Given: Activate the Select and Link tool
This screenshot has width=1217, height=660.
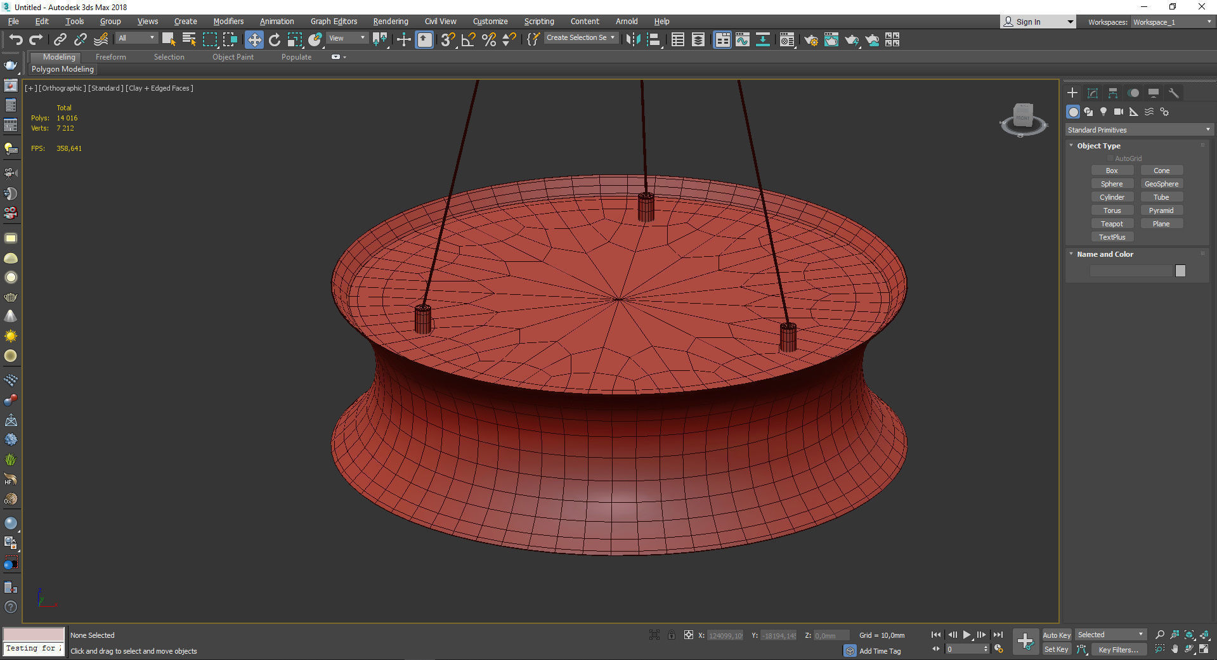Looking at the screenshot, I should coord(60,40).
